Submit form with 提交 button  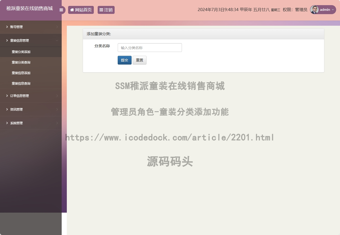(125, 60)
